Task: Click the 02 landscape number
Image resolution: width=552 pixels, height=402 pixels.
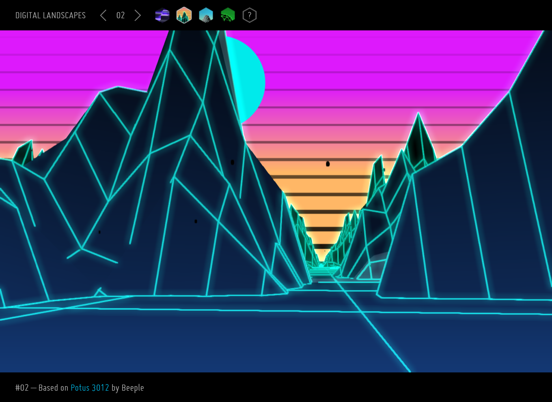Action: [x=121, y=15]
